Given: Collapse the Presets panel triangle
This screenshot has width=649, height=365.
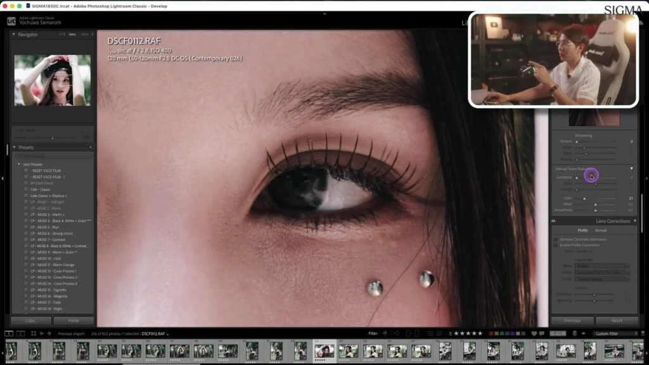Looking at the screenshot, I should click(14, 147).
